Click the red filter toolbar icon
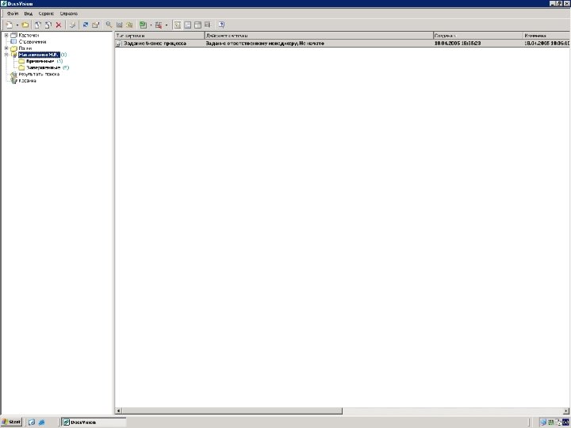 (x=159, y=25)
